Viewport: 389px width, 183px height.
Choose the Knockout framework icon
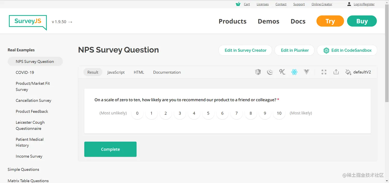282,72
